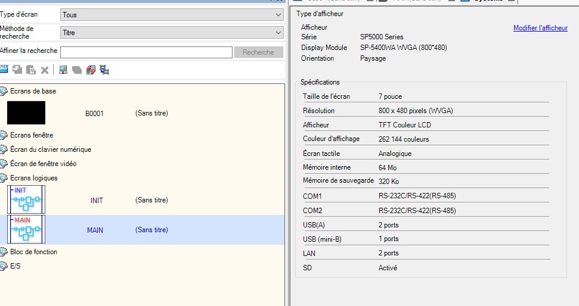Click the paste screen toolbar icon
The width and height of the screenshot is (579, 306).
tap(31, 70)
